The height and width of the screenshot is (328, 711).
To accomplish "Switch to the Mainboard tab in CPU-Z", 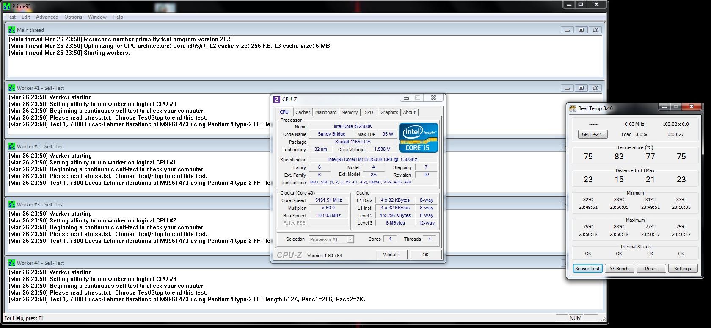I will click(x=326, y=112).
